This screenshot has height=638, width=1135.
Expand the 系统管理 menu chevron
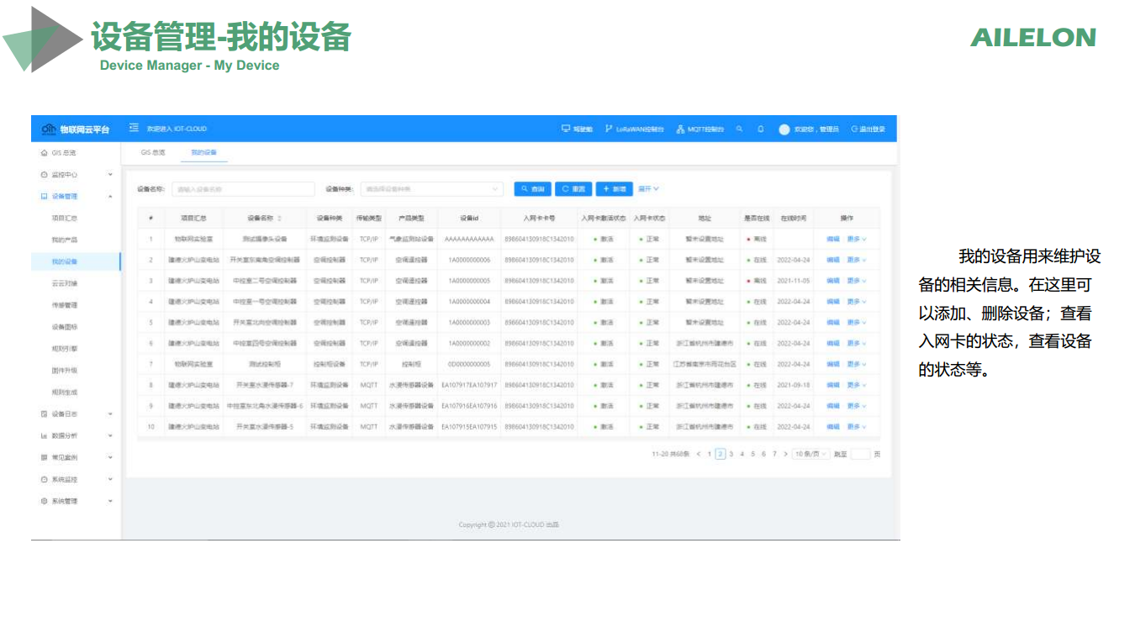(110, 502)
